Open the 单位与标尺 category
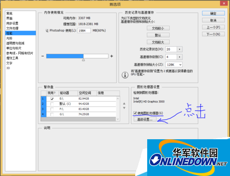 tap(14, 48)
